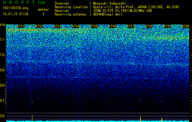Click the meteor echo near 0732
This screenshot has width=192, height=122.
click(32, 102)
